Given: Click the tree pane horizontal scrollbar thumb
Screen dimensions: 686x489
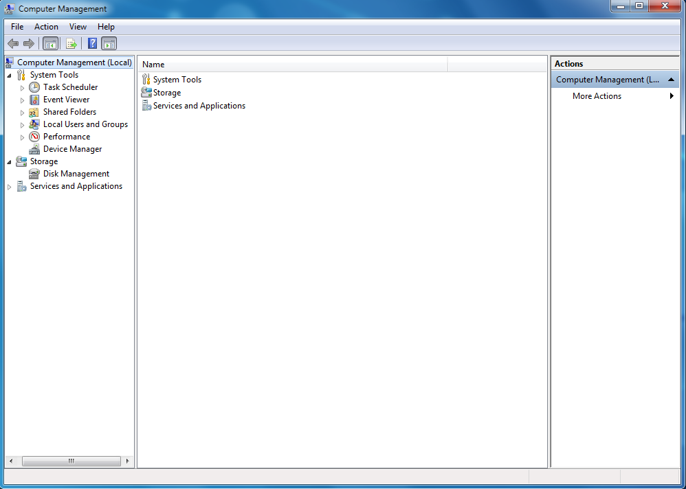Looking at the screenshot, I should coord(71,461).
